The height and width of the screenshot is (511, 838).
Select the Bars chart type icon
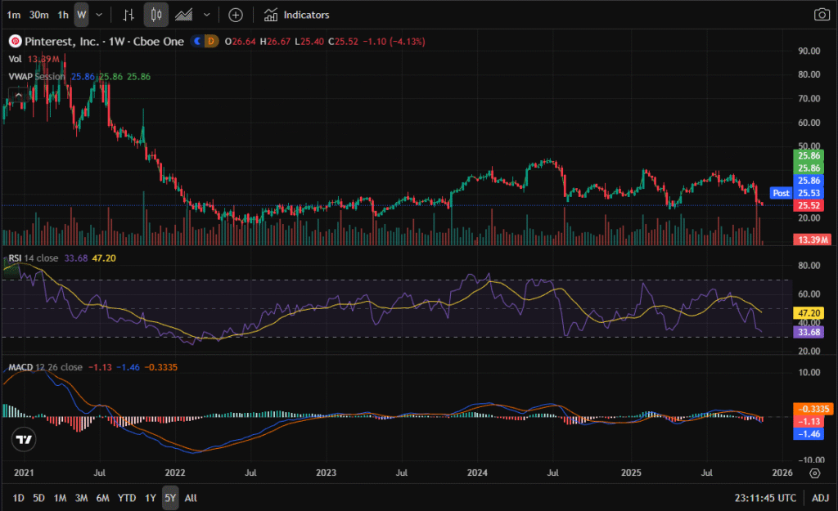[128, 15]
